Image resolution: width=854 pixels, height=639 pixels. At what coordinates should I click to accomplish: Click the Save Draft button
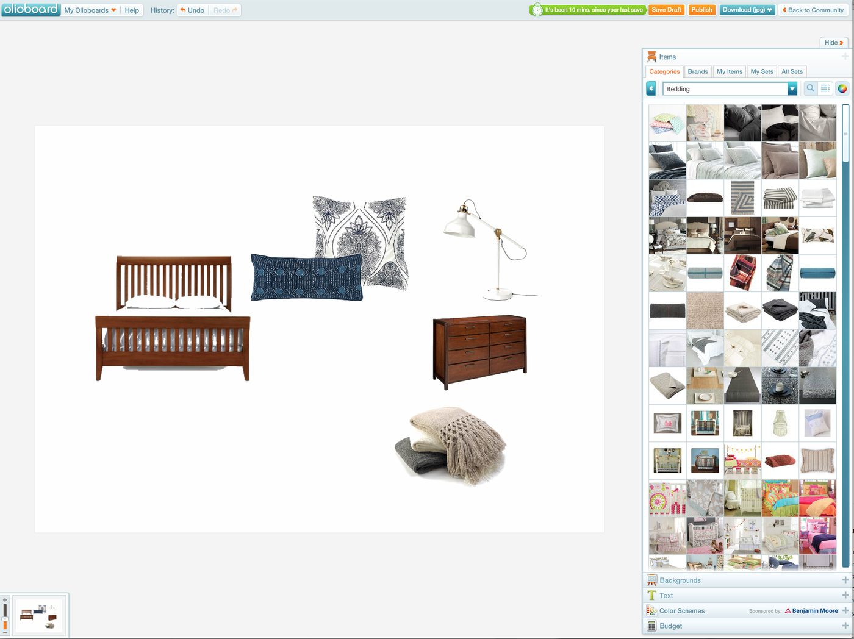point(667,10)
